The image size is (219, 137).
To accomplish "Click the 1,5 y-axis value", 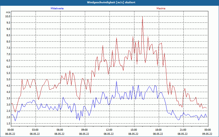I will (8, 123).
